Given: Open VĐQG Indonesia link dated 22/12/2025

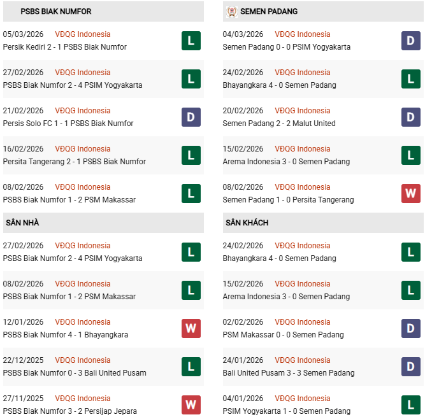Looking at the screenshot, I should 82,360.
